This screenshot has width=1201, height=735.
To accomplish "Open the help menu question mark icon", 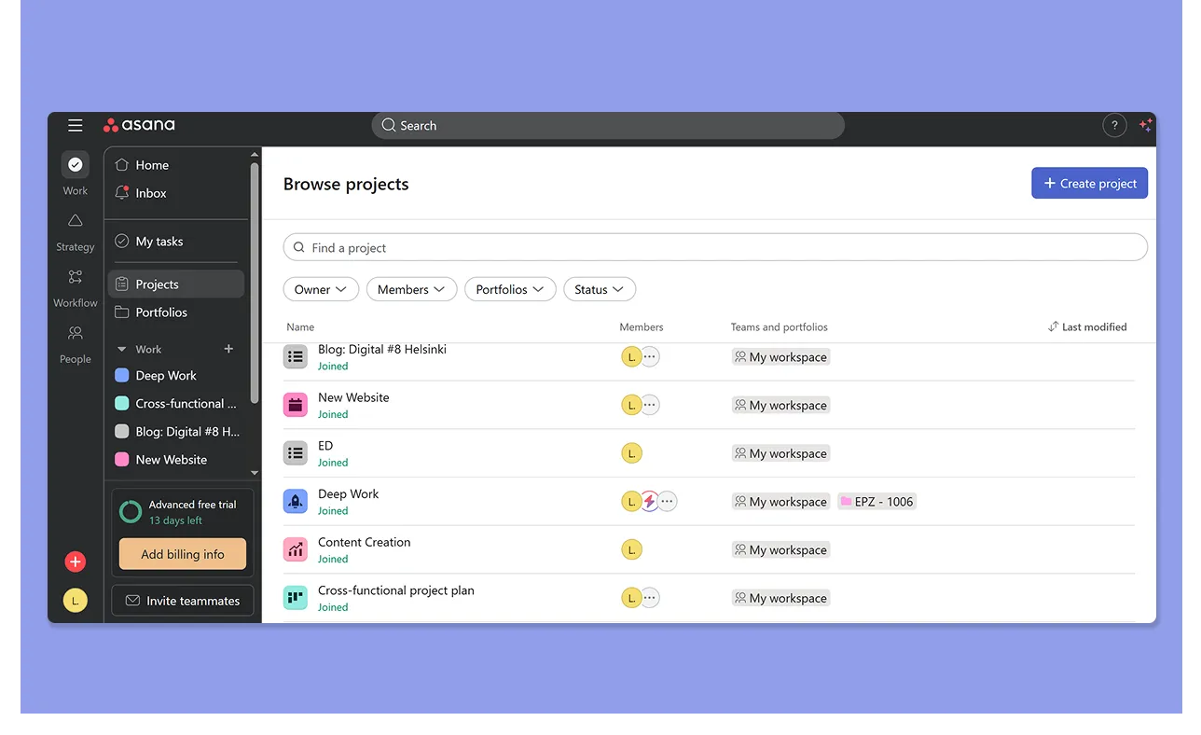I will 1114,124.
